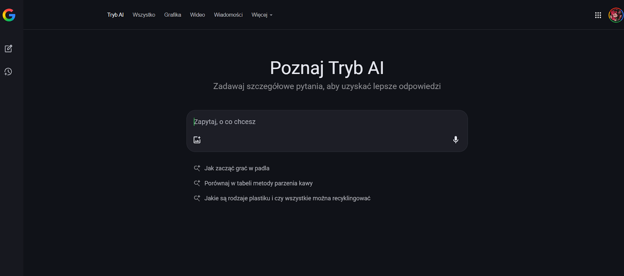Viewport: 624px width, 276px height.
Task: Choose suggestion "Jak zacząć grać w padla"
Action: point(237,168)
